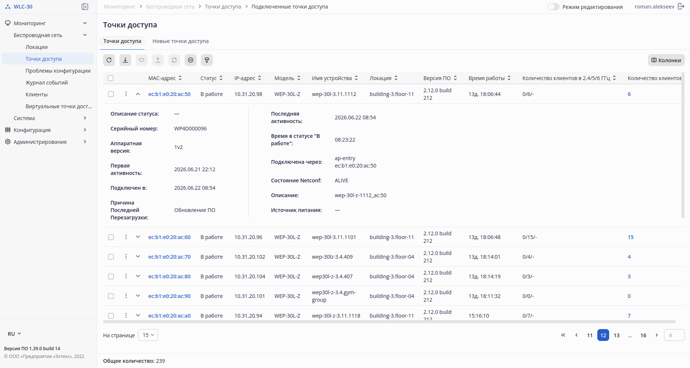Screen dimensions: 690x368
Task: Toggle the Режим редактирования switch
Action: (554, 7)
